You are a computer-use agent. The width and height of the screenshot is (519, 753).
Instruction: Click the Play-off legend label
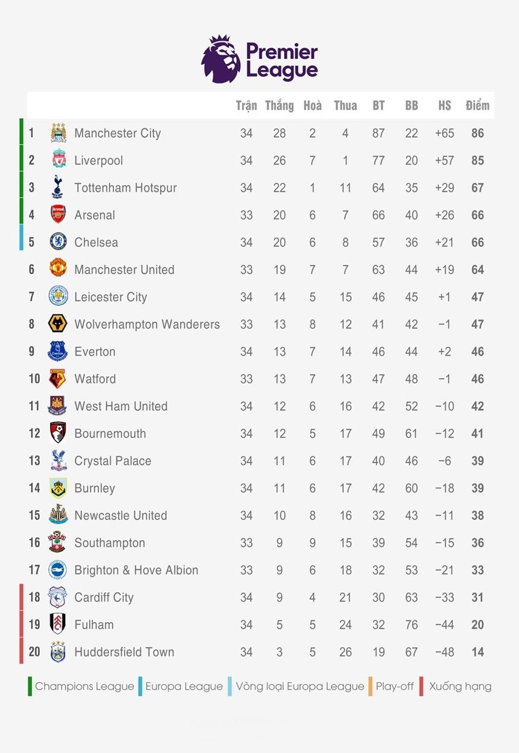point(395,687)
